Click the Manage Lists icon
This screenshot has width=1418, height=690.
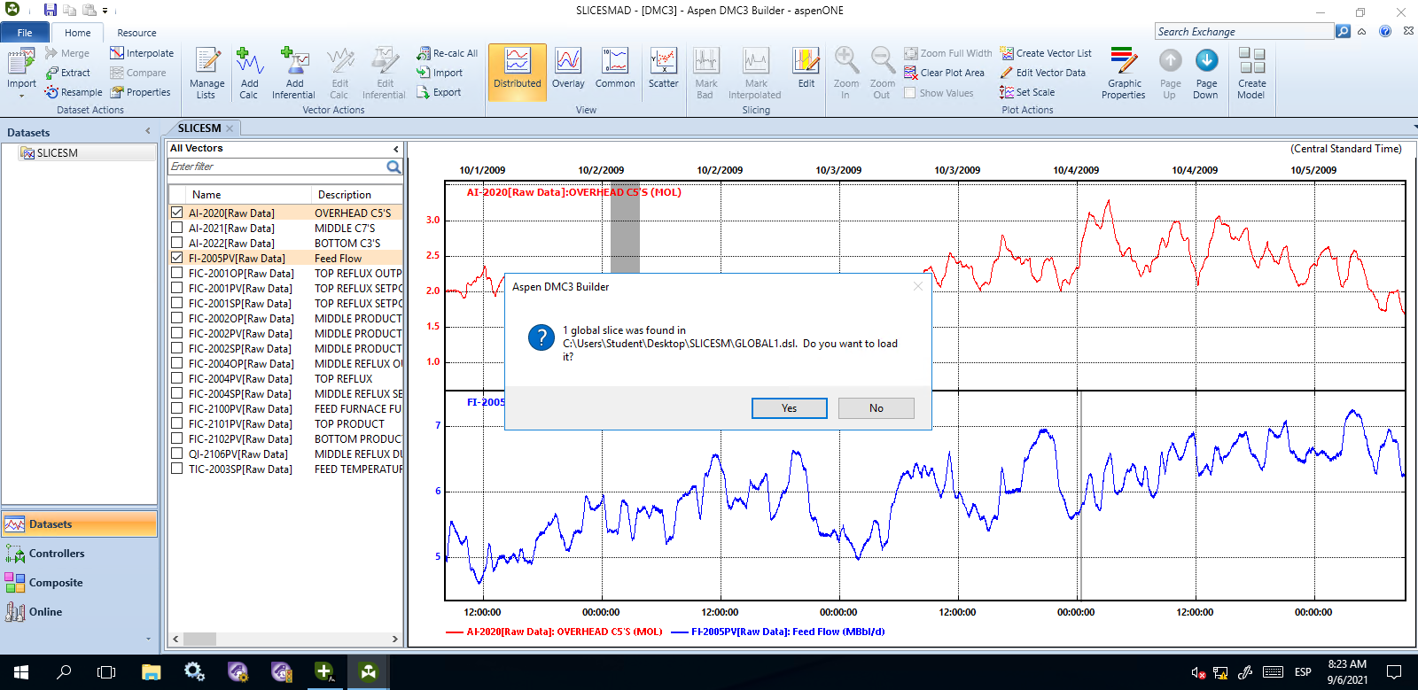tap(206, 62)
